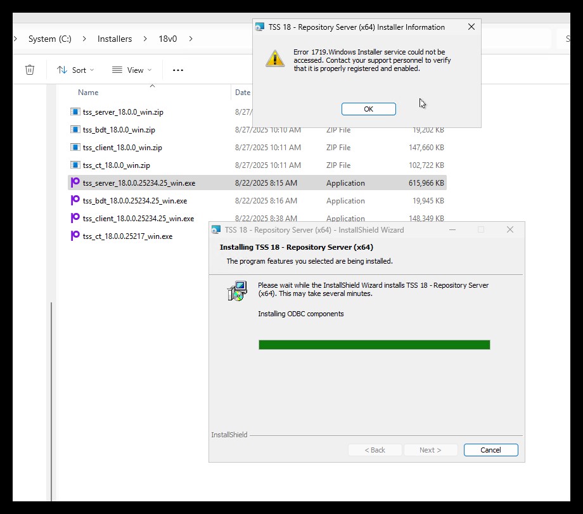583x514 pixels.
Task: Click the Application type of tss_server exe
Action: pyautogui.click(x=345, y=183)
